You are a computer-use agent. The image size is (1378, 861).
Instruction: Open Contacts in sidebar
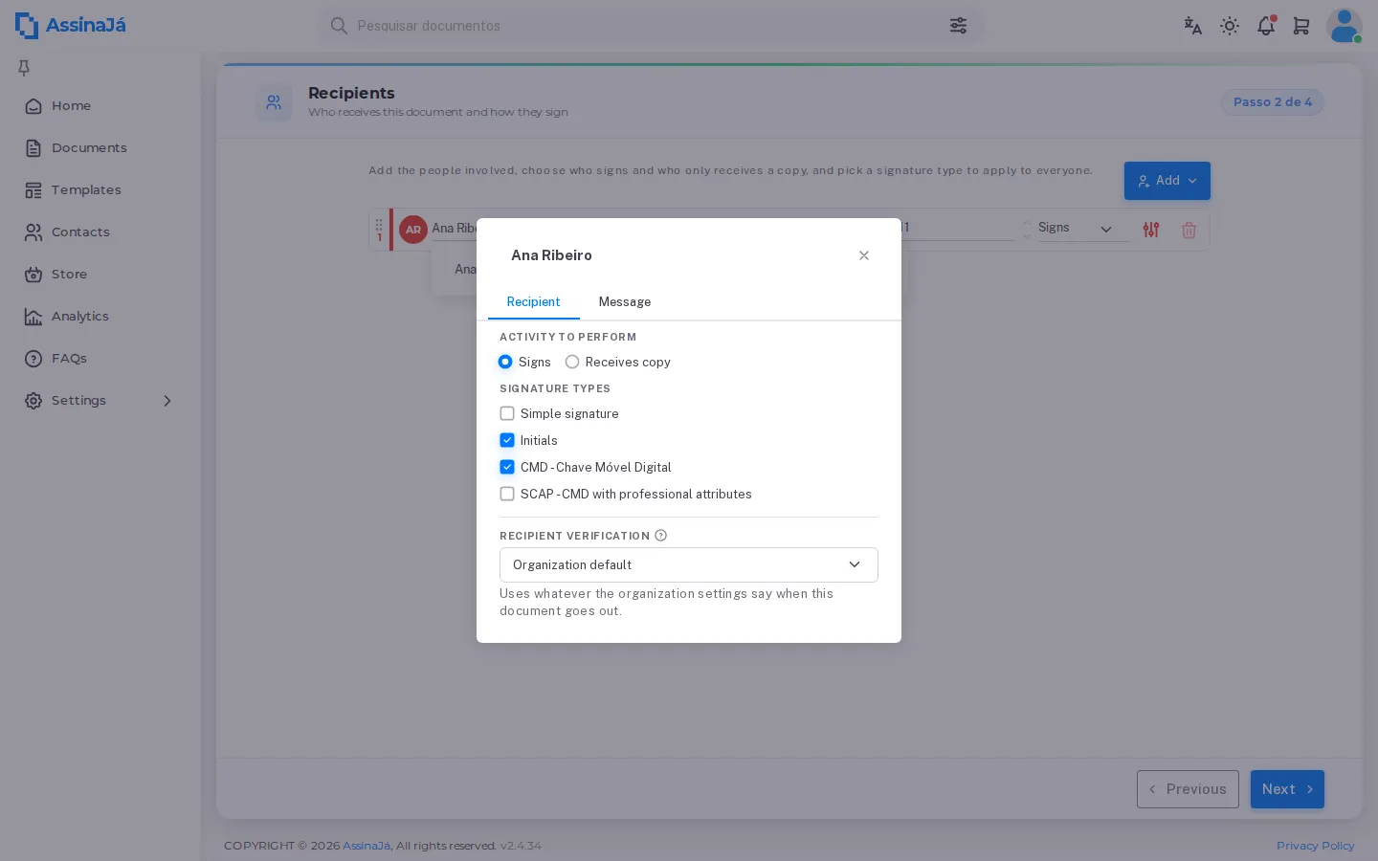point(80,232)
